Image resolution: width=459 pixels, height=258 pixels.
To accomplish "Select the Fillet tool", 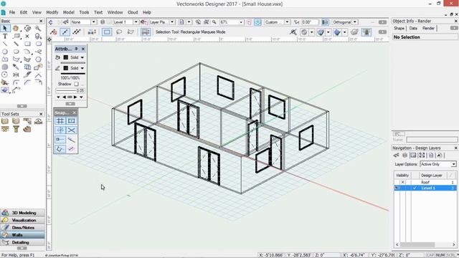I will [16, 82].
